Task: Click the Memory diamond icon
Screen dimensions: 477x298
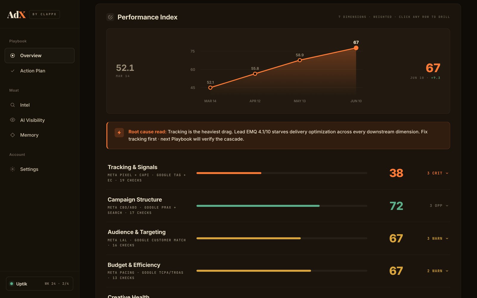Action: [x=13, y=135]
